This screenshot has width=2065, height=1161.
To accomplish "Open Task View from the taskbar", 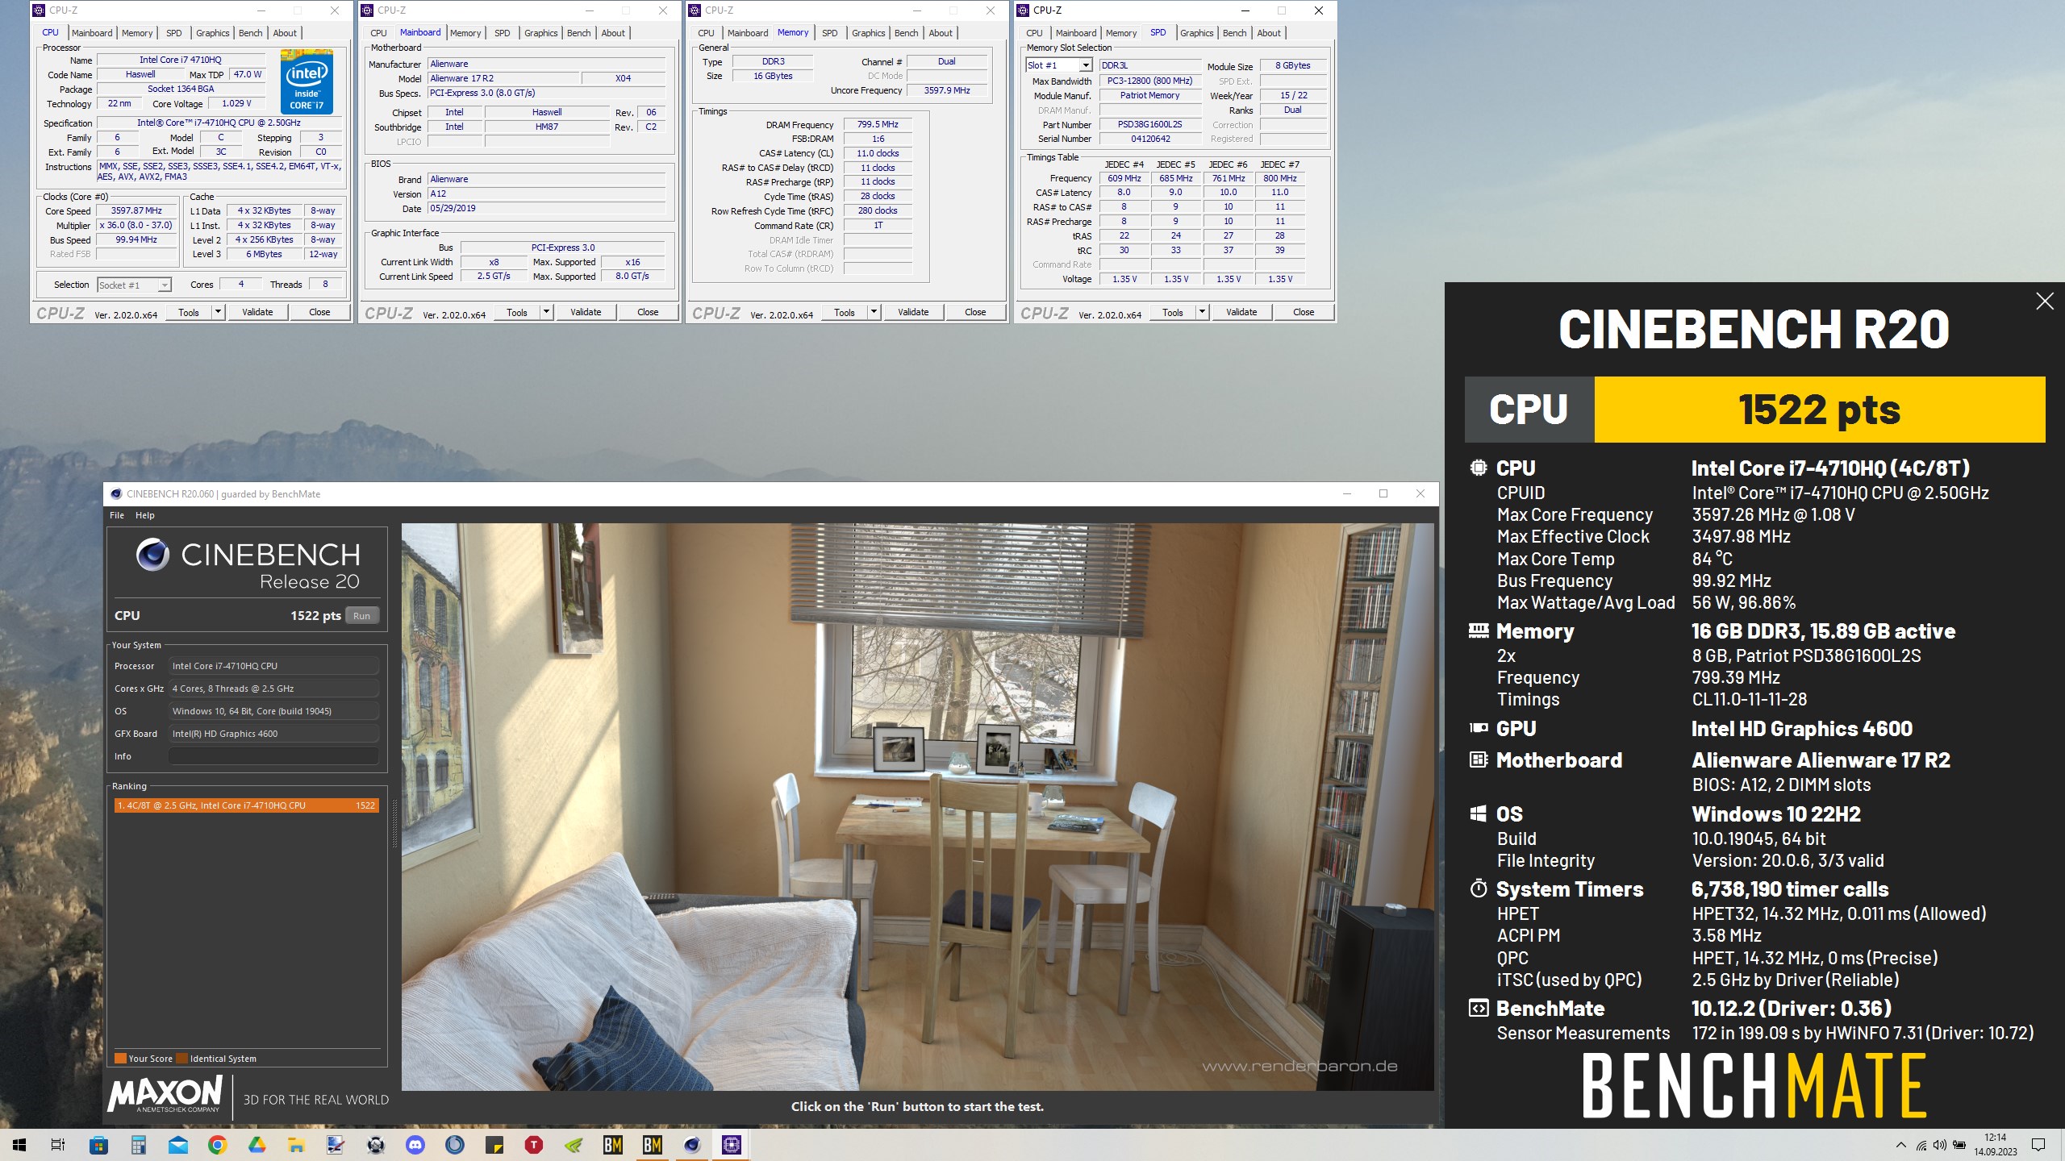I will [x=57, y=1145].
